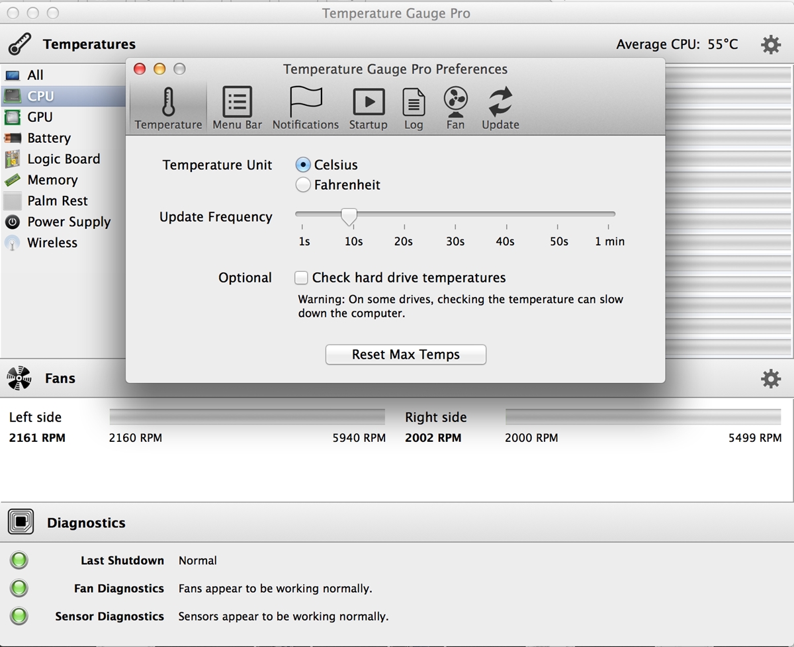Close the Preferences window with red button
This screenshot has height=647, width=794.
click(140, 69)
